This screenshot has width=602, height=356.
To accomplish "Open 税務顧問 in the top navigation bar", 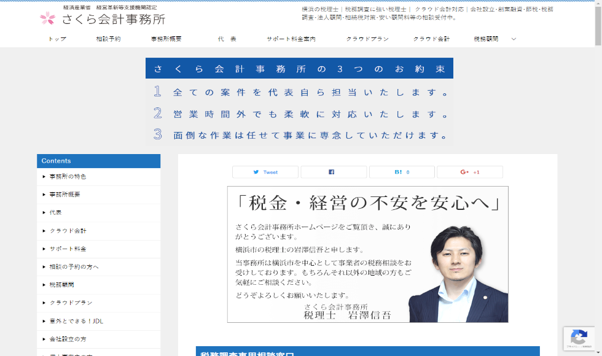I will click(x=486, y=39).
